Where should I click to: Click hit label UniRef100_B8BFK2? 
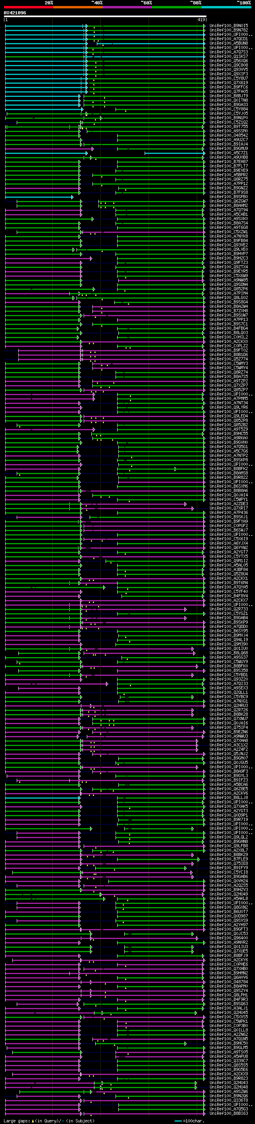point(229,469)
